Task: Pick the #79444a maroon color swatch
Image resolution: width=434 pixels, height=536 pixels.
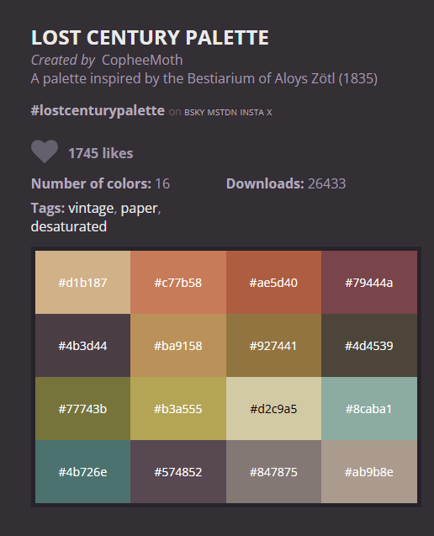Action: 369,283
